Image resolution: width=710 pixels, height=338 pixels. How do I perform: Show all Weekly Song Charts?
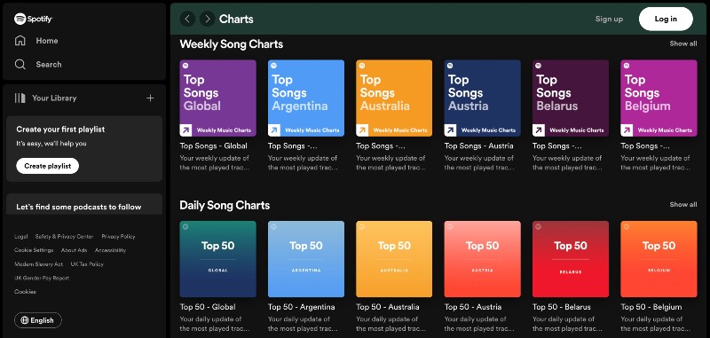[683, 43]
